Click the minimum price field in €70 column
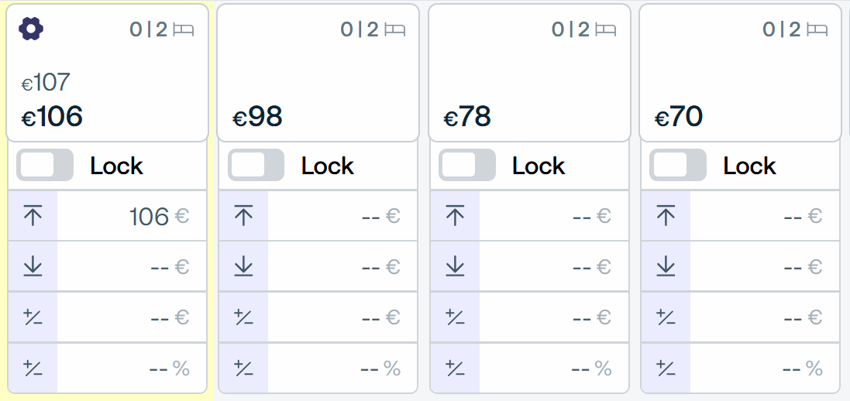Image resolution: width=850 pixels, height=401 pixels. pos(764,266)
